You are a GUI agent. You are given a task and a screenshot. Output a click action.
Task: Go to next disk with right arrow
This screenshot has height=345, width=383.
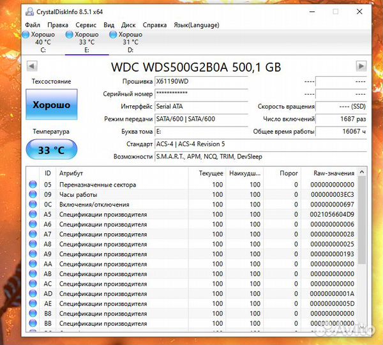[x=361, y=66]
